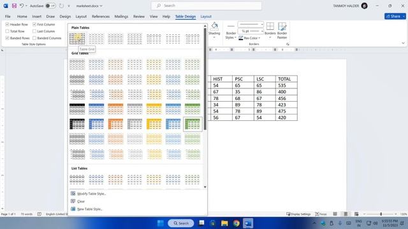Click the cell containing 535
Viewport: 408px width, 229px height.
coord(286,85)
